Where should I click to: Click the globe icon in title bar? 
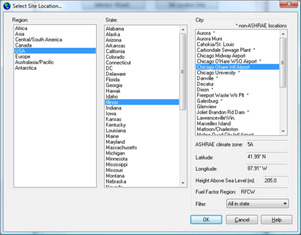[7, 6]
